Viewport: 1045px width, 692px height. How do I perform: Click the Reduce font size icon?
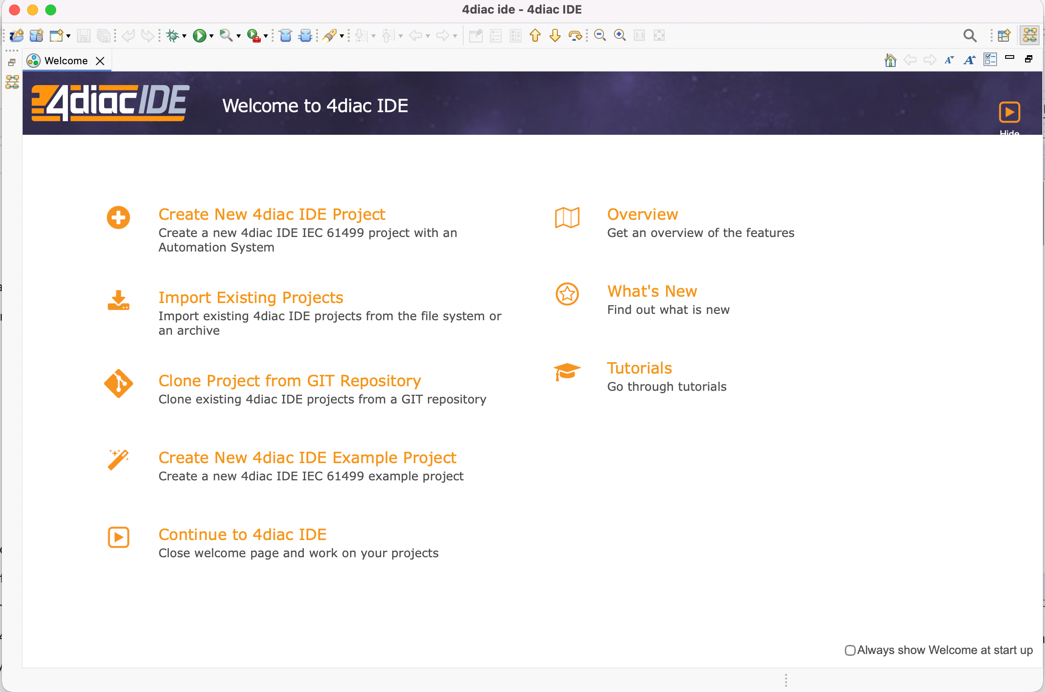(949, 60)
